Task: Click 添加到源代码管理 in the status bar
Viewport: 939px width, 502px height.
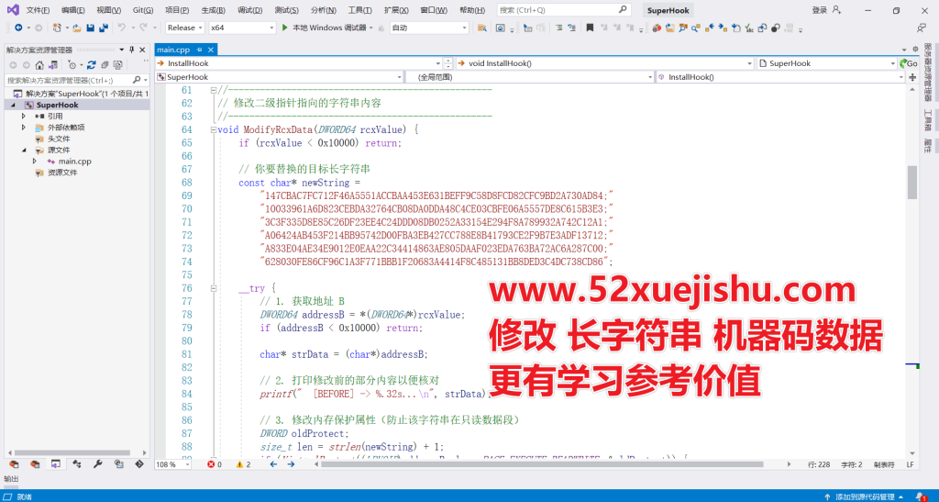Action: [866, 496]
